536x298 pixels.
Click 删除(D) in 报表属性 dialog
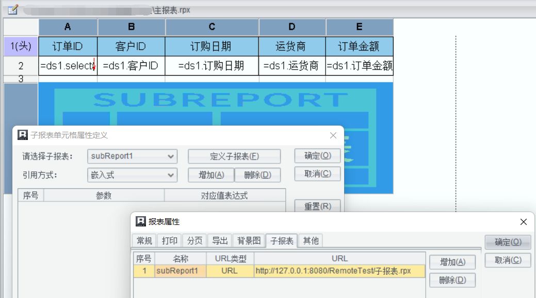pyautogui.click(x=452, y=280)
